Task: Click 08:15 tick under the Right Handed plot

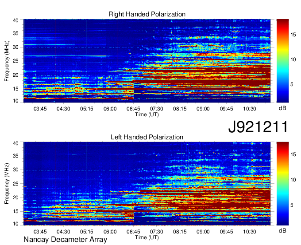Action: (180, 109)
